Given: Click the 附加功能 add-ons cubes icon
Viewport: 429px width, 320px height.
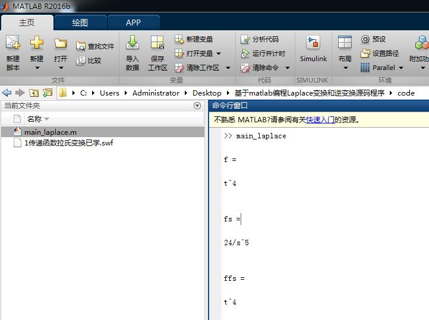Looking at the screenshot, I should (422, 42).
